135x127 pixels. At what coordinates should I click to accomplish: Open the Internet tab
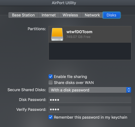click(49, 15)
